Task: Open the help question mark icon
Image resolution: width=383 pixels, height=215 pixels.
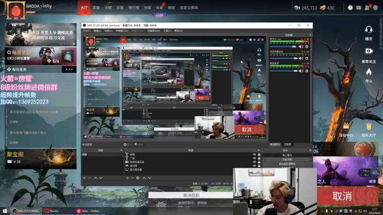Action: [350, 8]
